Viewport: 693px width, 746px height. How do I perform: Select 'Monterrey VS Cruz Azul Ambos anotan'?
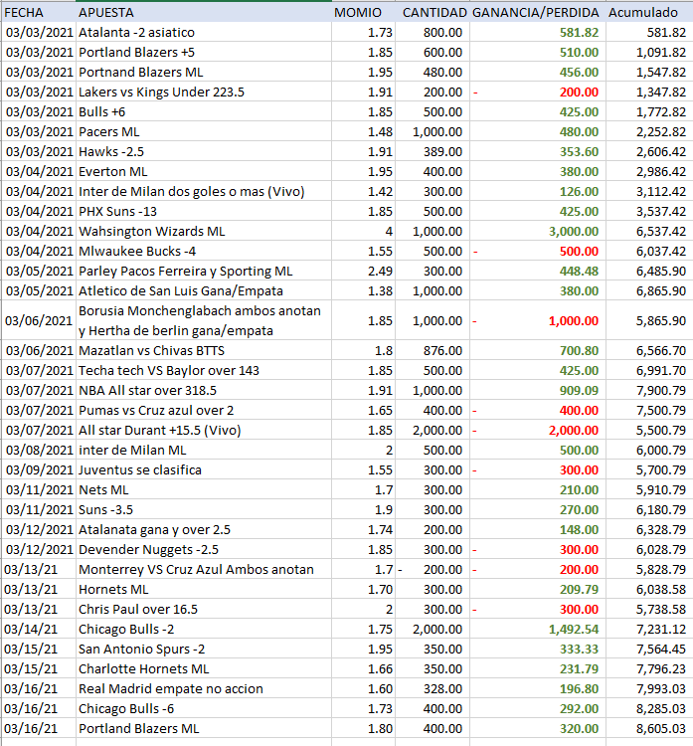tap(204, 570)
